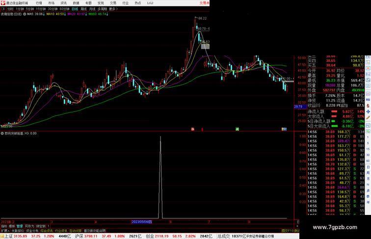
Task: Select the 周线 period tab
Action: (83, 9)
